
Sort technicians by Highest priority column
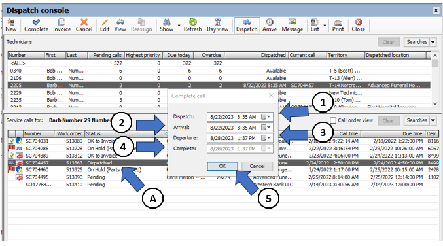pos(143,55)
